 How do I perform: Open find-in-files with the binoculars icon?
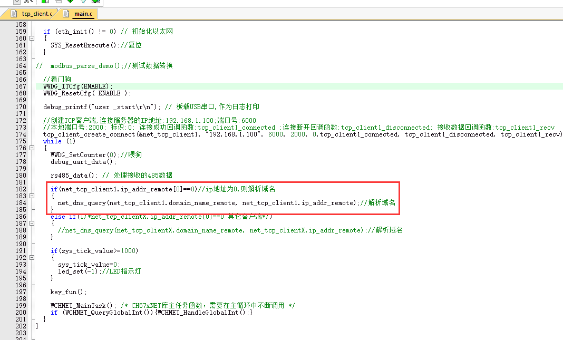point(26,2)
